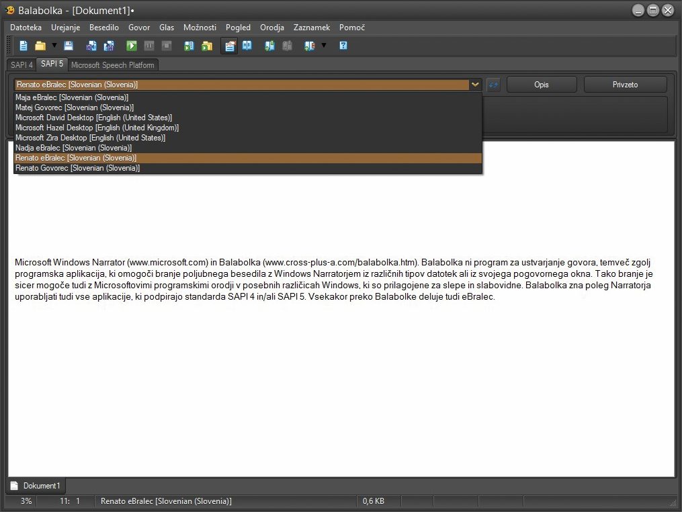This screenshot has height=512, width=682.
Task: Switch to the SAPI 4 tab
Action: pyautogui.click(x=22, y=65)
